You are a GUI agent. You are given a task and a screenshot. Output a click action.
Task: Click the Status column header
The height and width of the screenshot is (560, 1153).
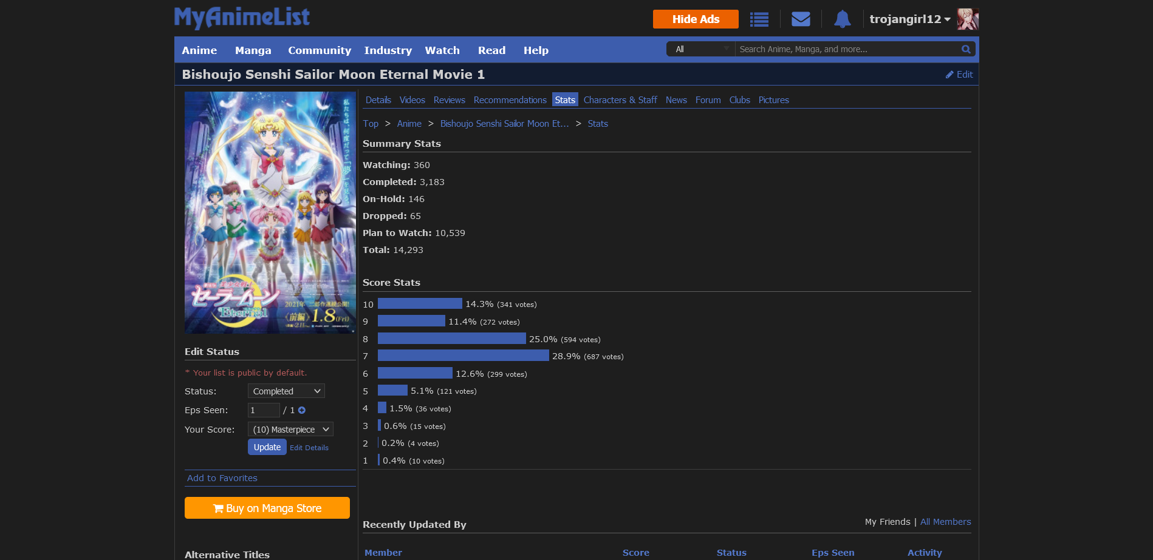[731, 553]
